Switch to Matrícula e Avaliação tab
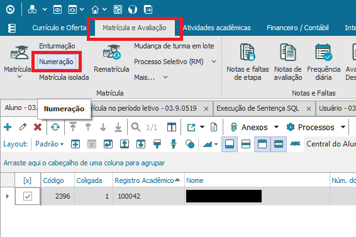The image size is (356, 237). click(135, 28)
